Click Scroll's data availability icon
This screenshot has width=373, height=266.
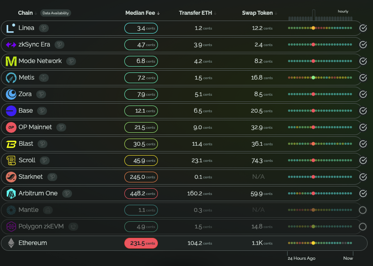click(x=44, y=160)
